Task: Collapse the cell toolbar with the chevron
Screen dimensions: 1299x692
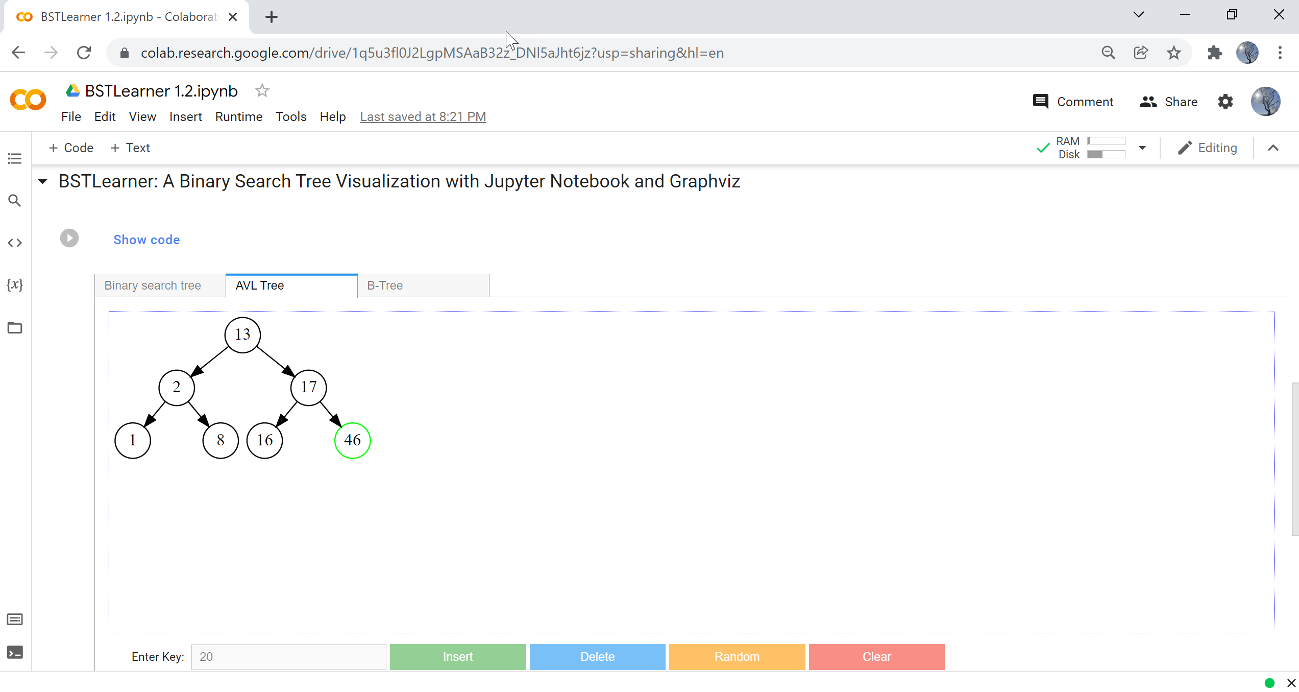Action: click(x=1273, y=148)
